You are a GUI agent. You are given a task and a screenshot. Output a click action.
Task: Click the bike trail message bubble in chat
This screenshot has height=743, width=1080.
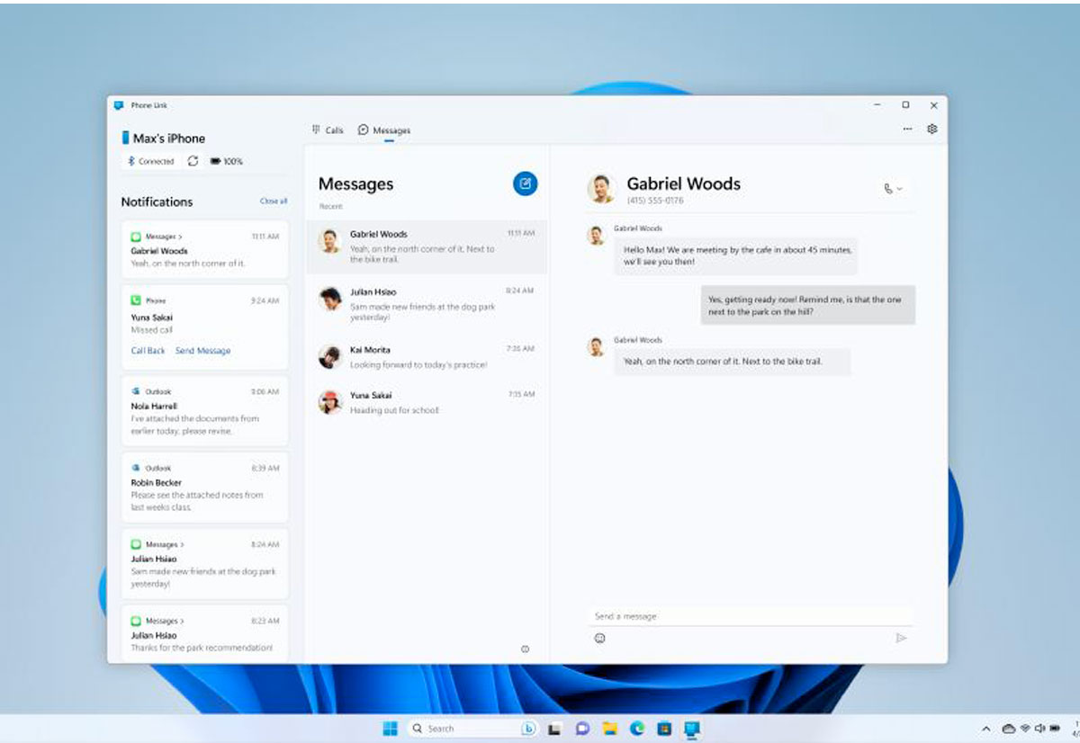tap(733, 362)
